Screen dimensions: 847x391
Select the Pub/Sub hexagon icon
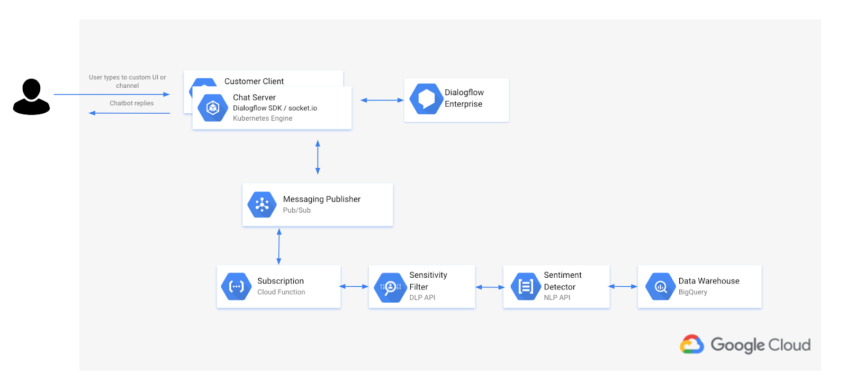tap(262, 205)
